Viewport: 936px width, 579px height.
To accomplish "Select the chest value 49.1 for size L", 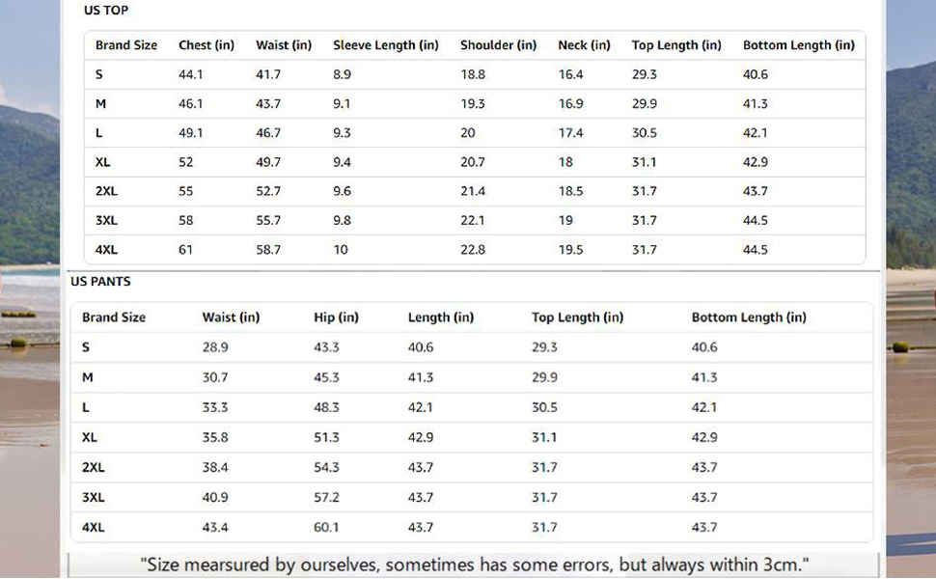I will coord(190,133).
